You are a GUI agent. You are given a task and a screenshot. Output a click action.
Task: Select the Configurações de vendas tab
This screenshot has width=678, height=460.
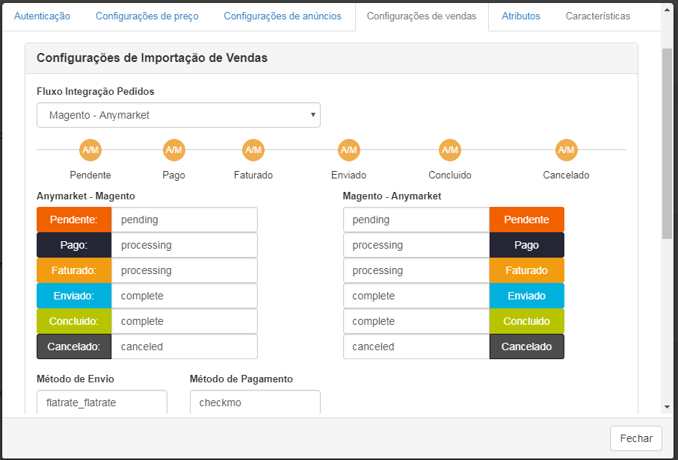pos(422,16)
